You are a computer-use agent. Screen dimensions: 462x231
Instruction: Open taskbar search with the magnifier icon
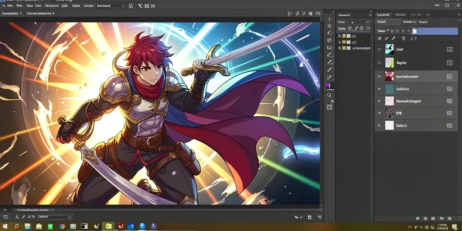pos(17,226)
